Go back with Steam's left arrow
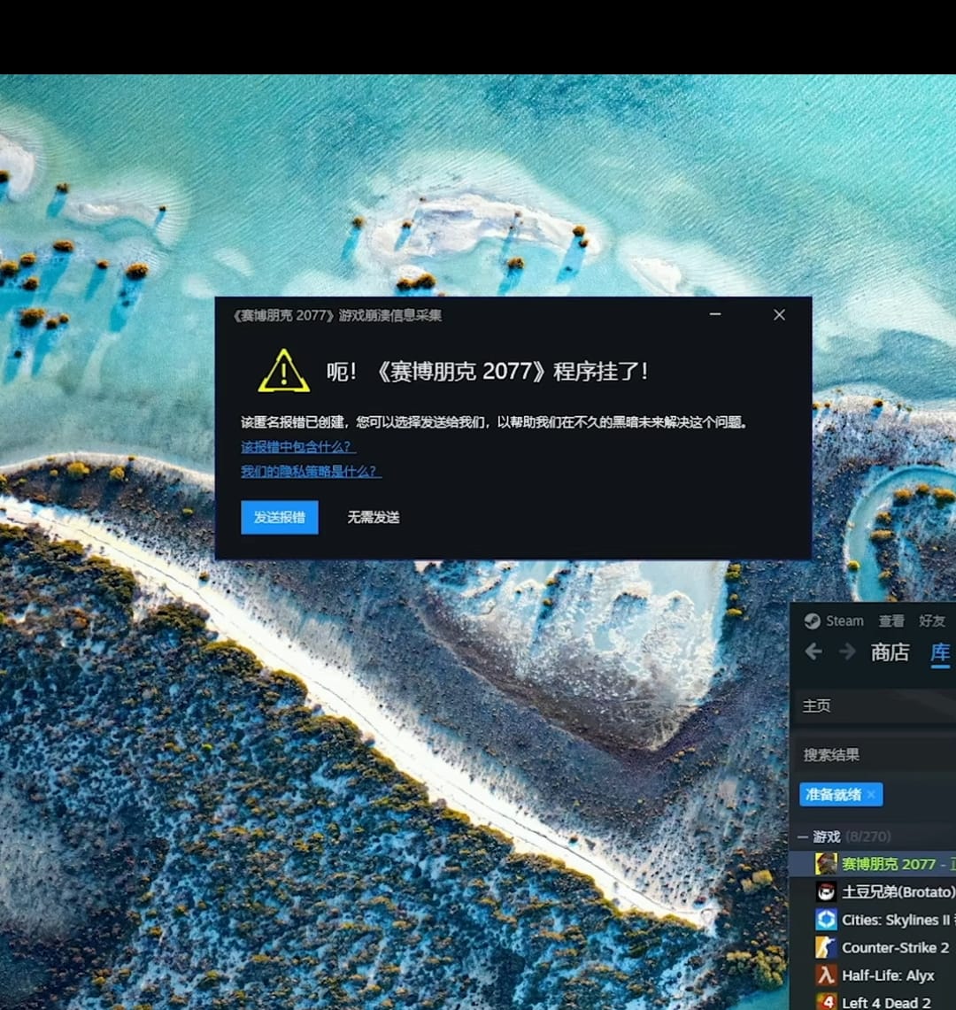The image size is (956, 1010). tap(813, 651)
